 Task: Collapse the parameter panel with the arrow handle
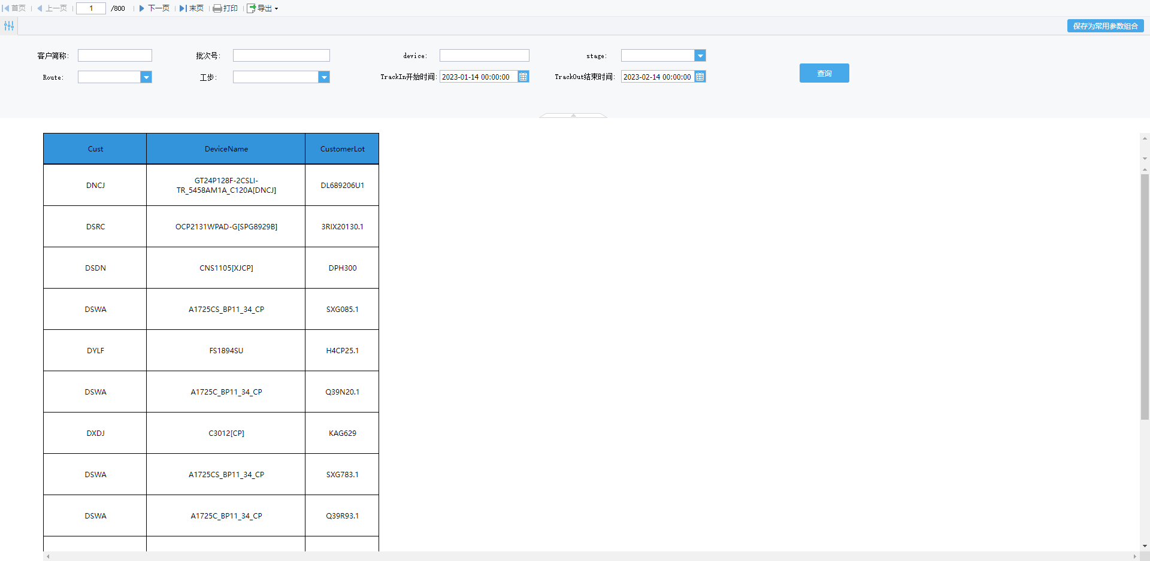(x=573, y=115)
